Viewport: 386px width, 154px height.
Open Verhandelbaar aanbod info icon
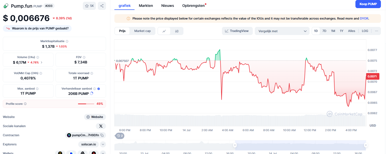pyautogui.click(x=95, y=89)
